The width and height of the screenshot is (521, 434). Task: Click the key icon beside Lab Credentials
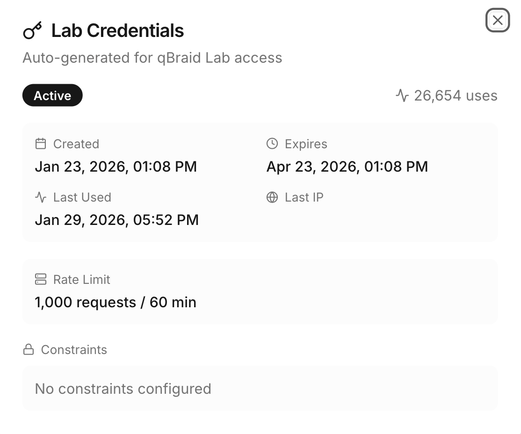click(32, 31)
